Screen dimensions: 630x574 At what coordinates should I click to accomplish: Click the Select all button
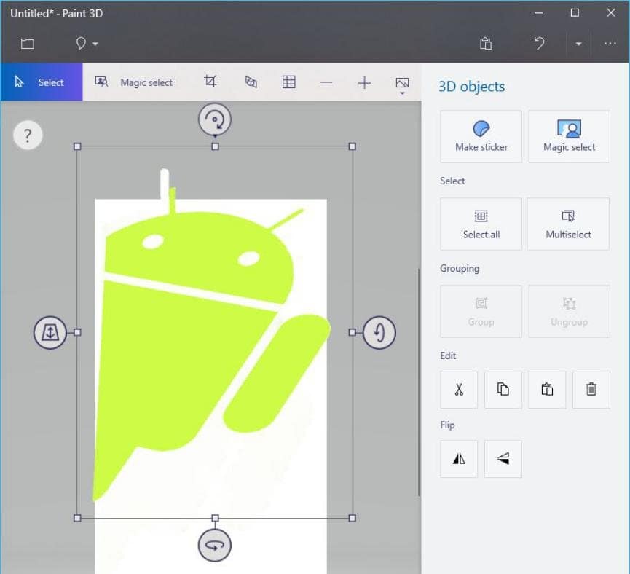click(x=481, y=224)
